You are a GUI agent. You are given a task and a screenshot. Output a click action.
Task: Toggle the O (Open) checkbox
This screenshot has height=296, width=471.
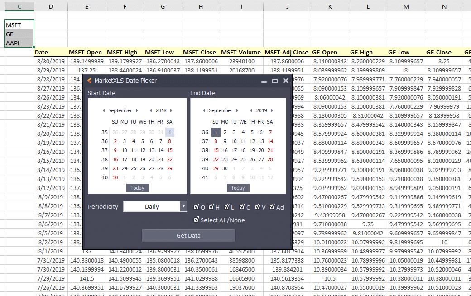[x=197, y=206]
